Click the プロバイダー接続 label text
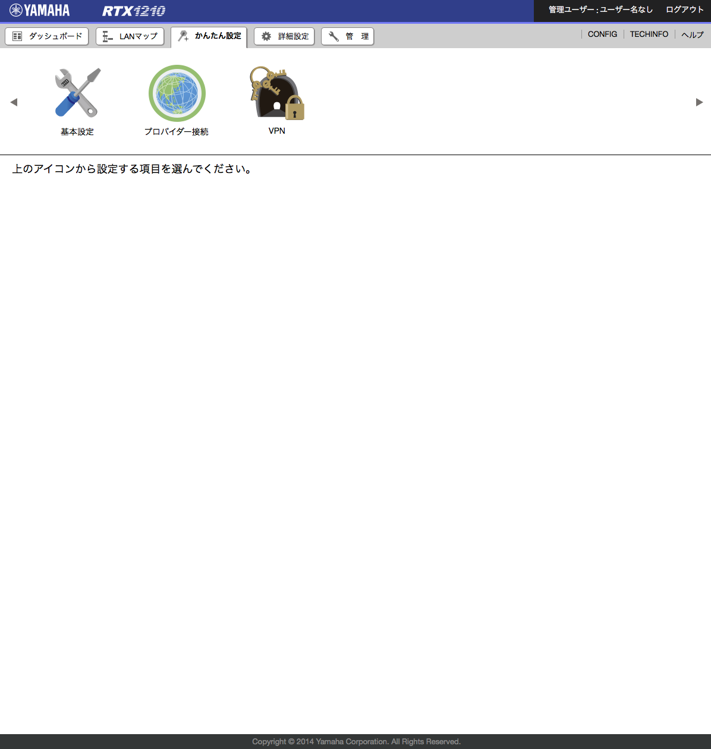 pyautogui.click(x=177, y=132)
